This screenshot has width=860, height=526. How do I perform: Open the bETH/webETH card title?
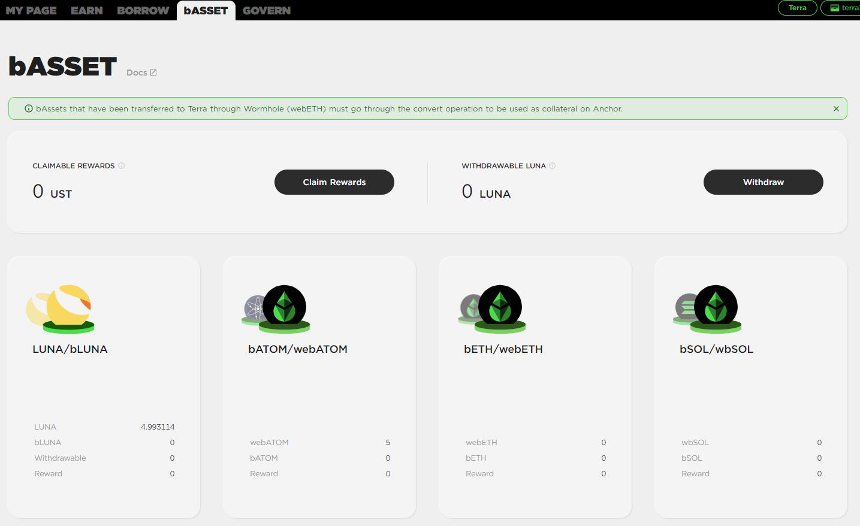(x=503, y=349)
